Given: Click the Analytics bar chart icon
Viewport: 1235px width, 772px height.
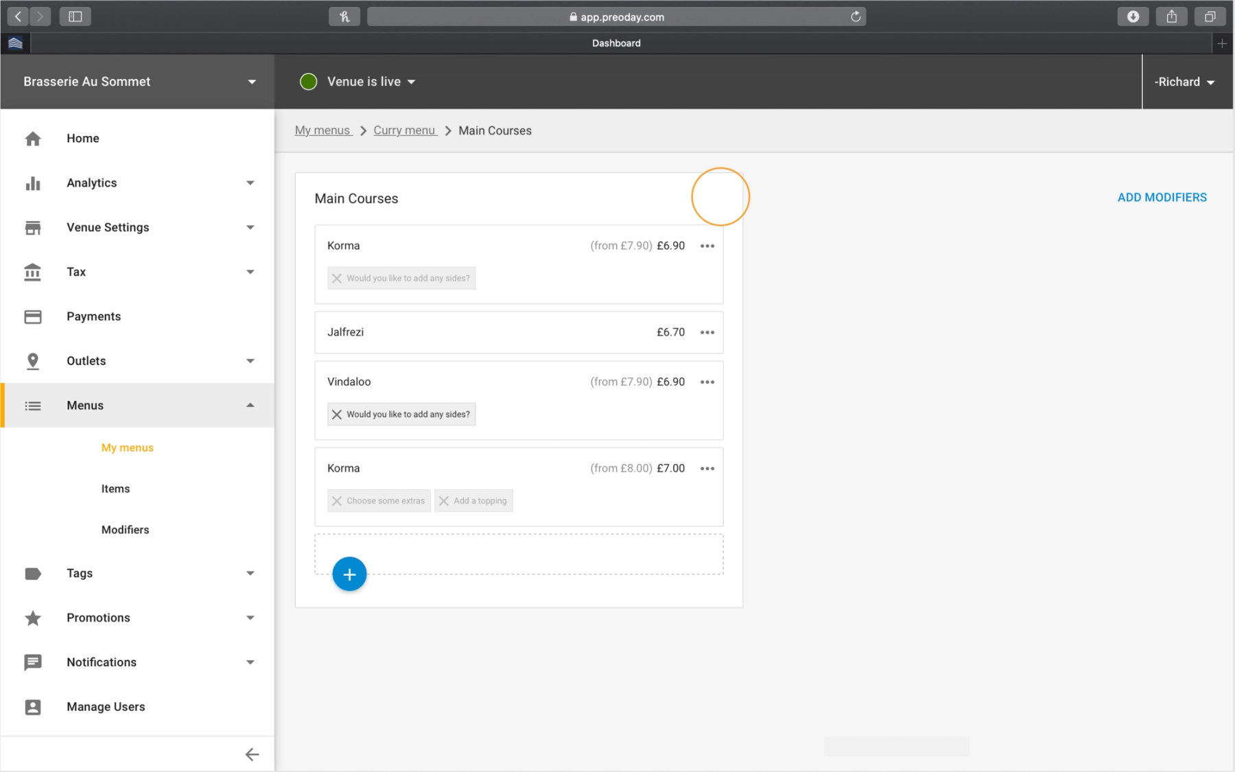Looking at the screenshot, I should coord(32,183).
